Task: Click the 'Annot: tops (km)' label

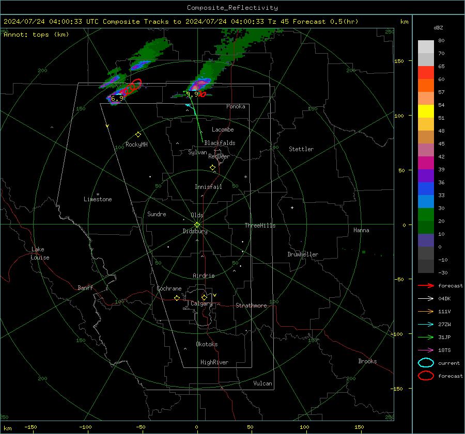Action: pyautogui.click(x=36, y=35)
